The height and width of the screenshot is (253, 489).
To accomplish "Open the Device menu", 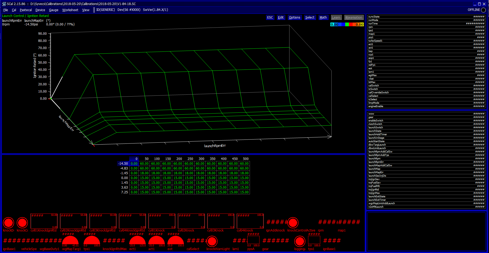I will click(40, 10).
